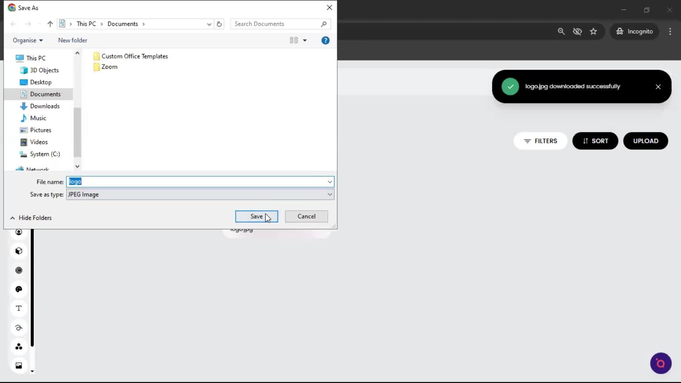Bookmark the page with the star icon
This screenshot has height=383, width=681.
click(593, 31)
